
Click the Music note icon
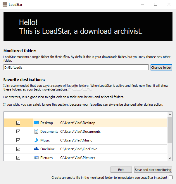tap(36, 140)
